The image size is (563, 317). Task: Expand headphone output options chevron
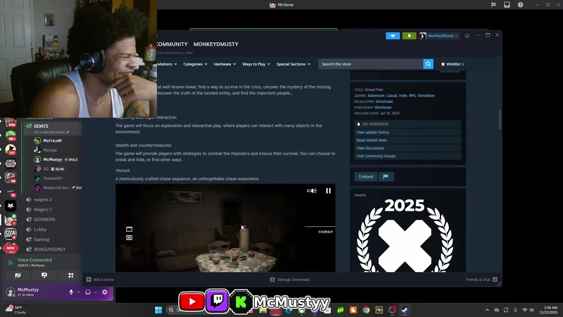coord(95,292)
